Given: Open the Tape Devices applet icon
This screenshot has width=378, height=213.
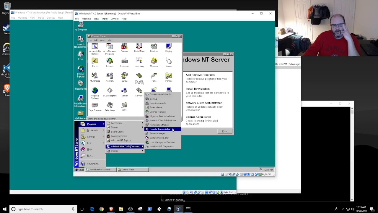Looking at the screenshot, I should point(95,107).
